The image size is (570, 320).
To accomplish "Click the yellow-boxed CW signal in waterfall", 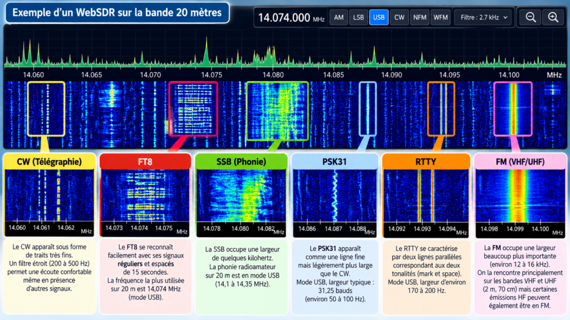I will [x=46, y=109].
